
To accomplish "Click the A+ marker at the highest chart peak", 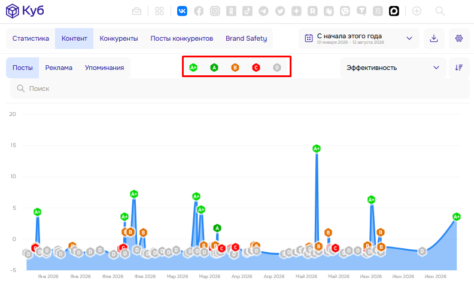I will pos(317,149).
